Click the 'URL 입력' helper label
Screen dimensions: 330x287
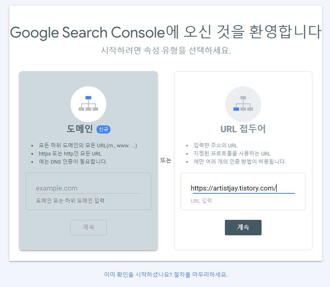click(201, 201)
